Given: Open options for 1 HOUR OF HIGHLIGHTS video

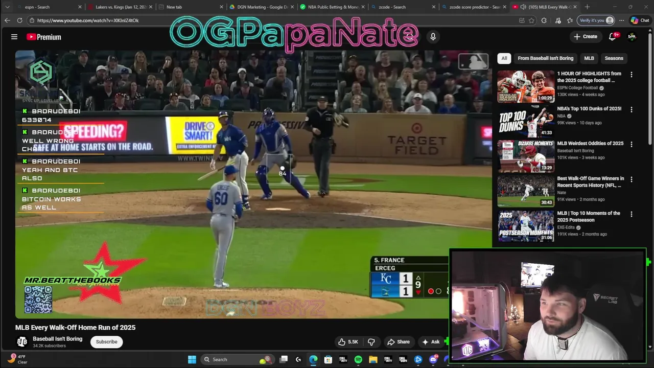Looking at the screenshot, I should [x=632, y=75].
